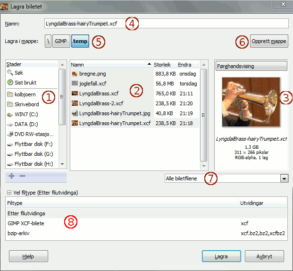This screenshot has width=293, height=271.
Task: Click the add bookmark plus icon
Action: tap(12, 176)
